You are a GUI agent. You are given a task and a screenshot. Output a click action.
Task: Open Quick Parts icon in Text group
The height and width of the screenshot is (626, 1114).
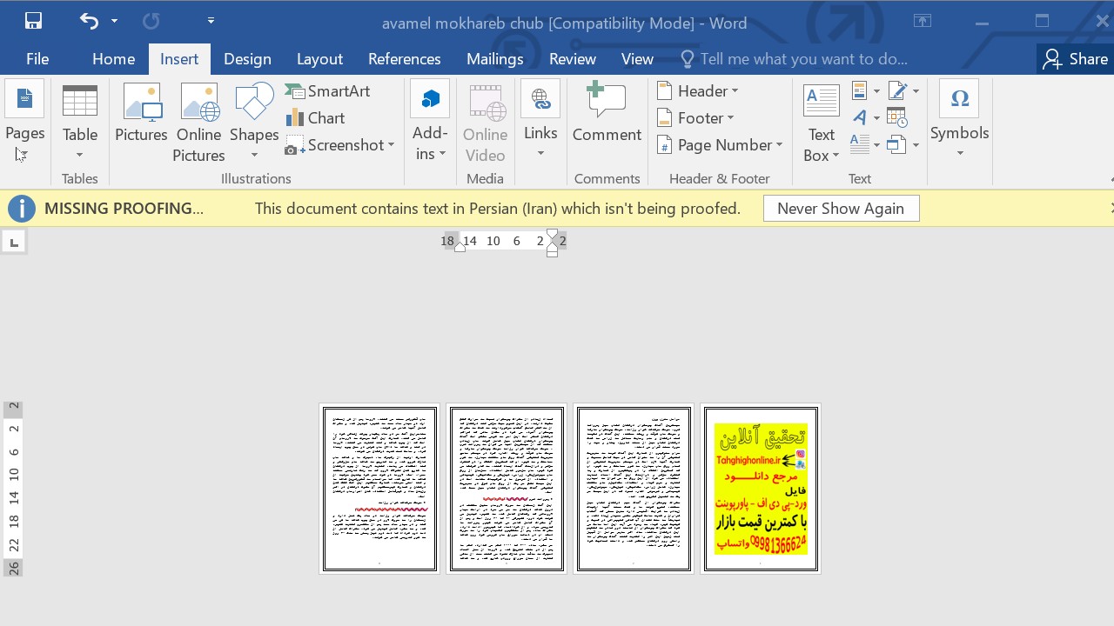pos(860,91)
